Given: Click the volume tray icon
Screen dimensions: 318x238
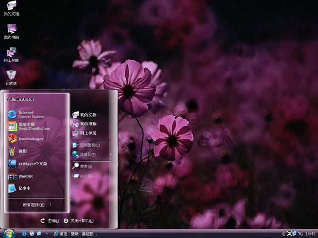Looking at the screenshot, I should point(300,234).
